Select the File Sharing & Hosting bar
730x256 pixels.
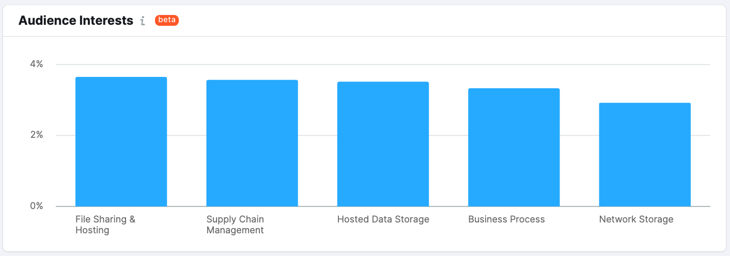coord(121,141)
